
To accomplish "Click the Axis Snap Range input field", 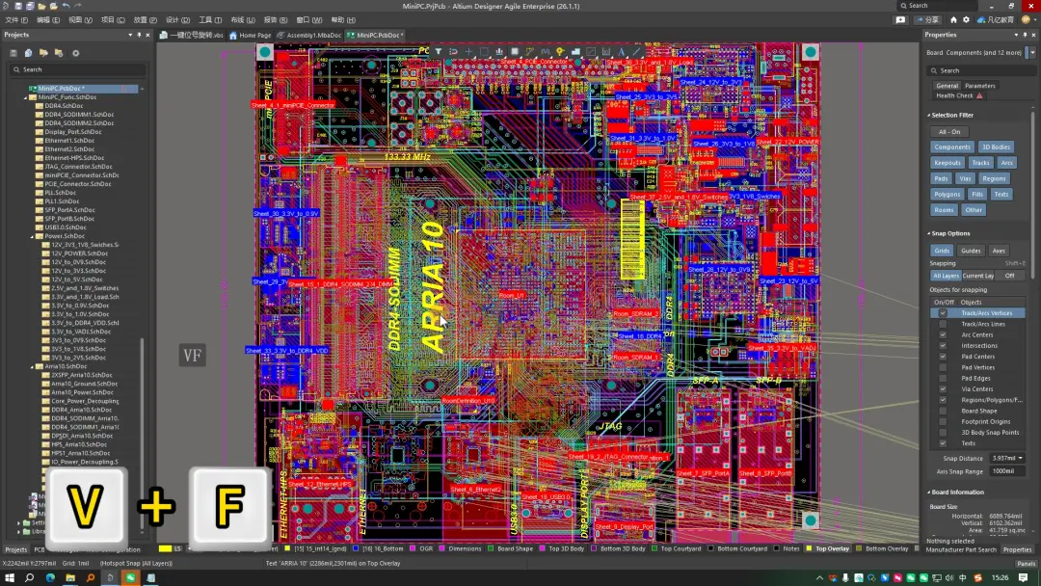I will tap(1007, 471).
